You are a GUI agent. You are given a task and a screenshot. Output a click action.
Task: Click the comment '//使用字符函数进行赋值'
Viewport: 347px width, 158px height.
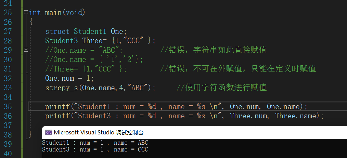[222, 88]
